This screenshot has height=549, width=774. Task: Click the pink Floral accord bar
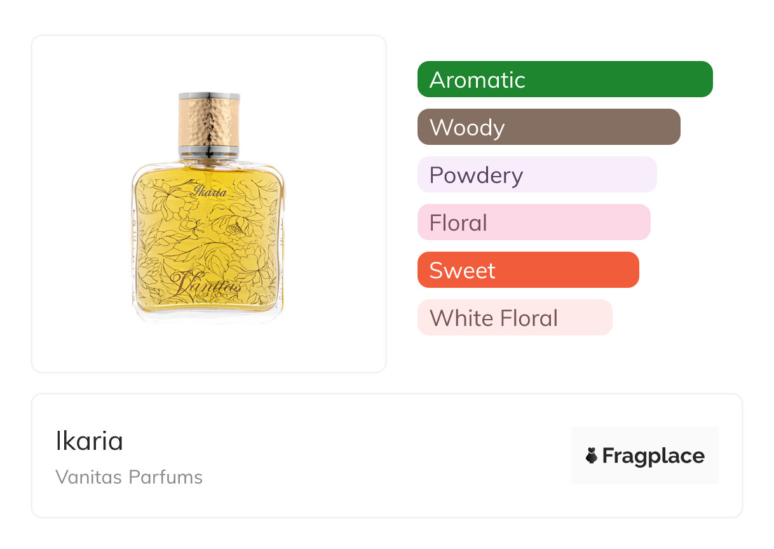coord(534,222)
